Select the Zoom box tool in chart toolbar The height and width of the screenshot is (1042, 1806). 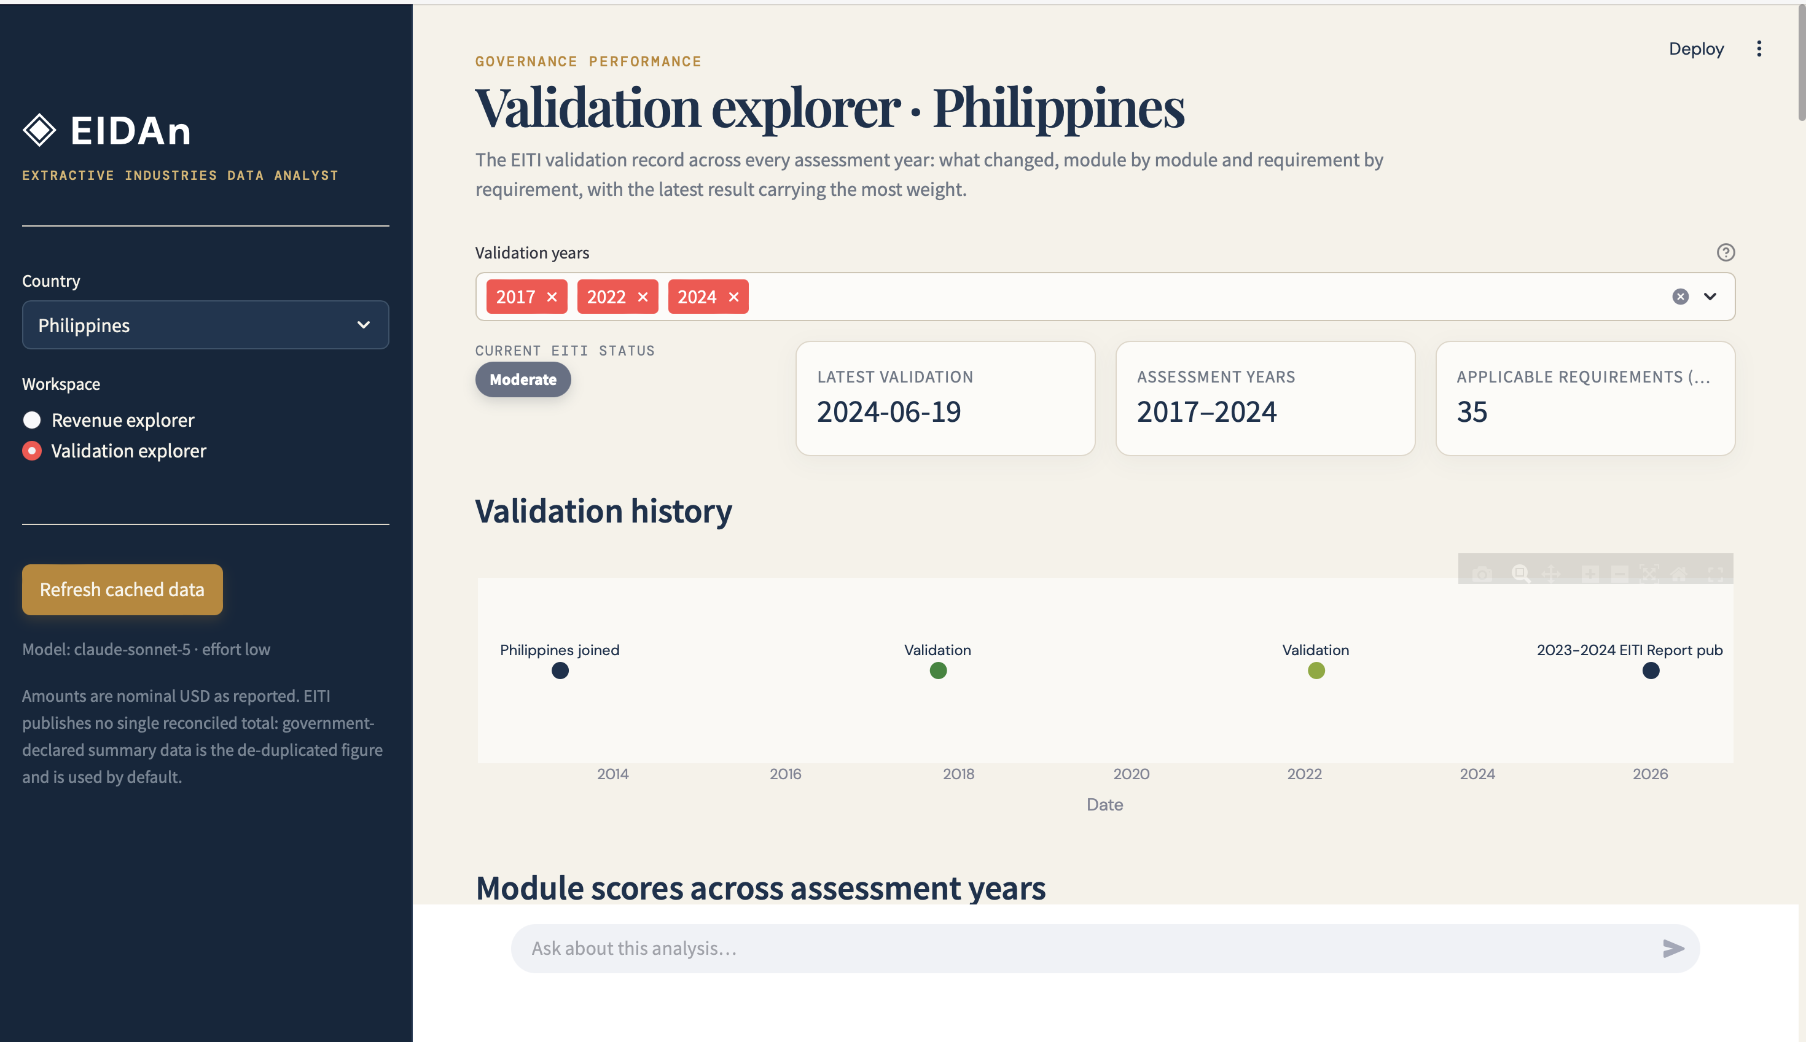[x=1520, y=573]
